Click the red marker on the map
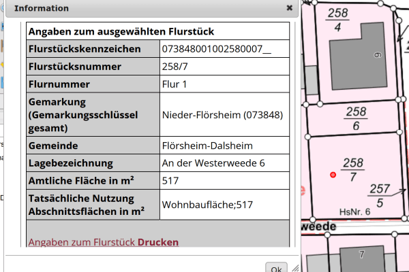This screenshot has height=272, width=409. point(333,175)
